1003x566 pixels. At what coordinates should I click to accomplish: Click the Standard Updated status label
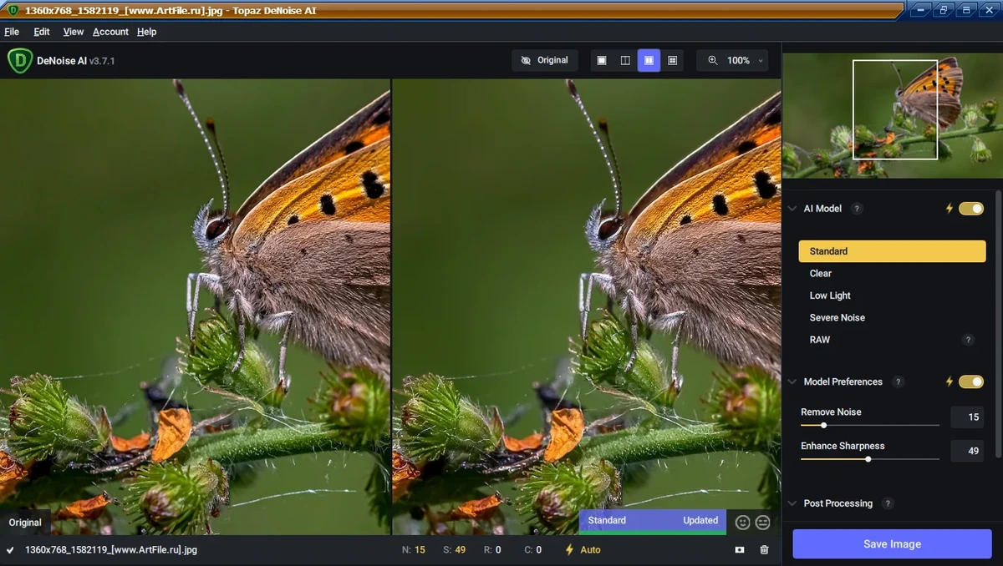(x=653, y=520)
